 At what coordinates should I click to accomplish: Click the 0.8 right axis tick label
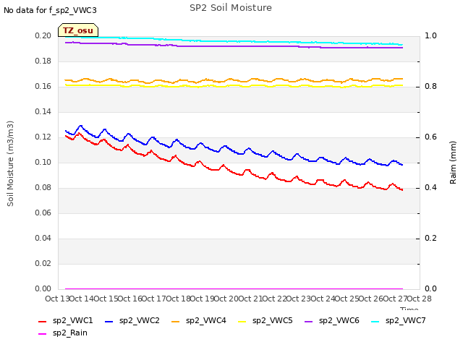430,87
